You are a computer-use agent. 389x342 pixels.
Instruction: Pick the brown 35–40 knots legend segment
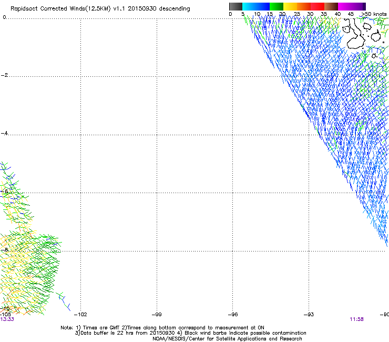(331, 6)
